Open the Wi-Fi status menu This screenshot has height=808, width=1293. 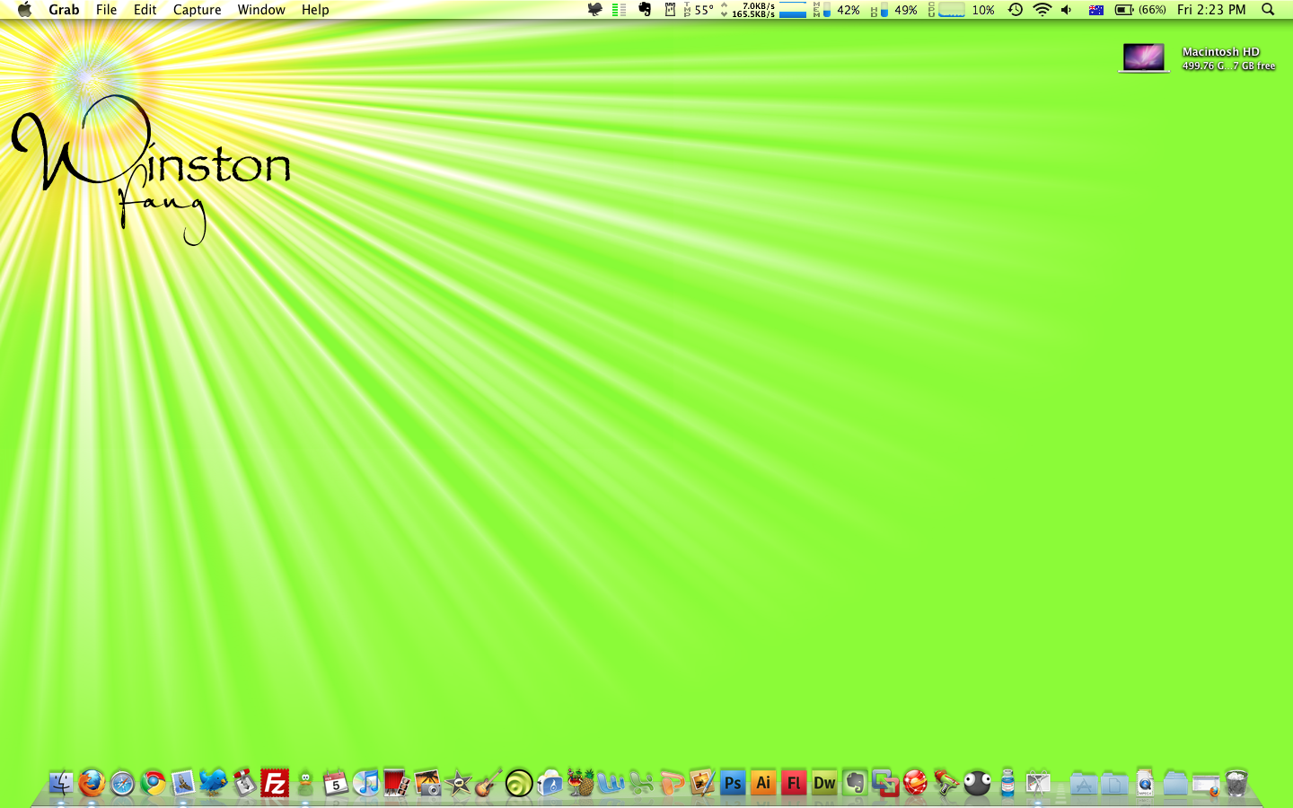[1042, 10]
